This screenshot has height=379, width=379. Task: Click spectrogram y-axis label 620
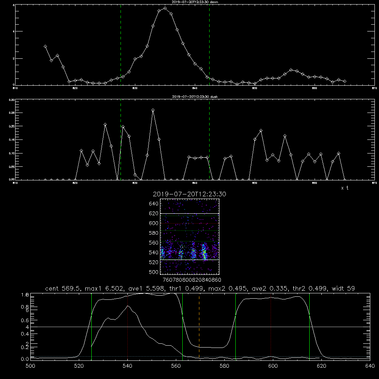154,213
